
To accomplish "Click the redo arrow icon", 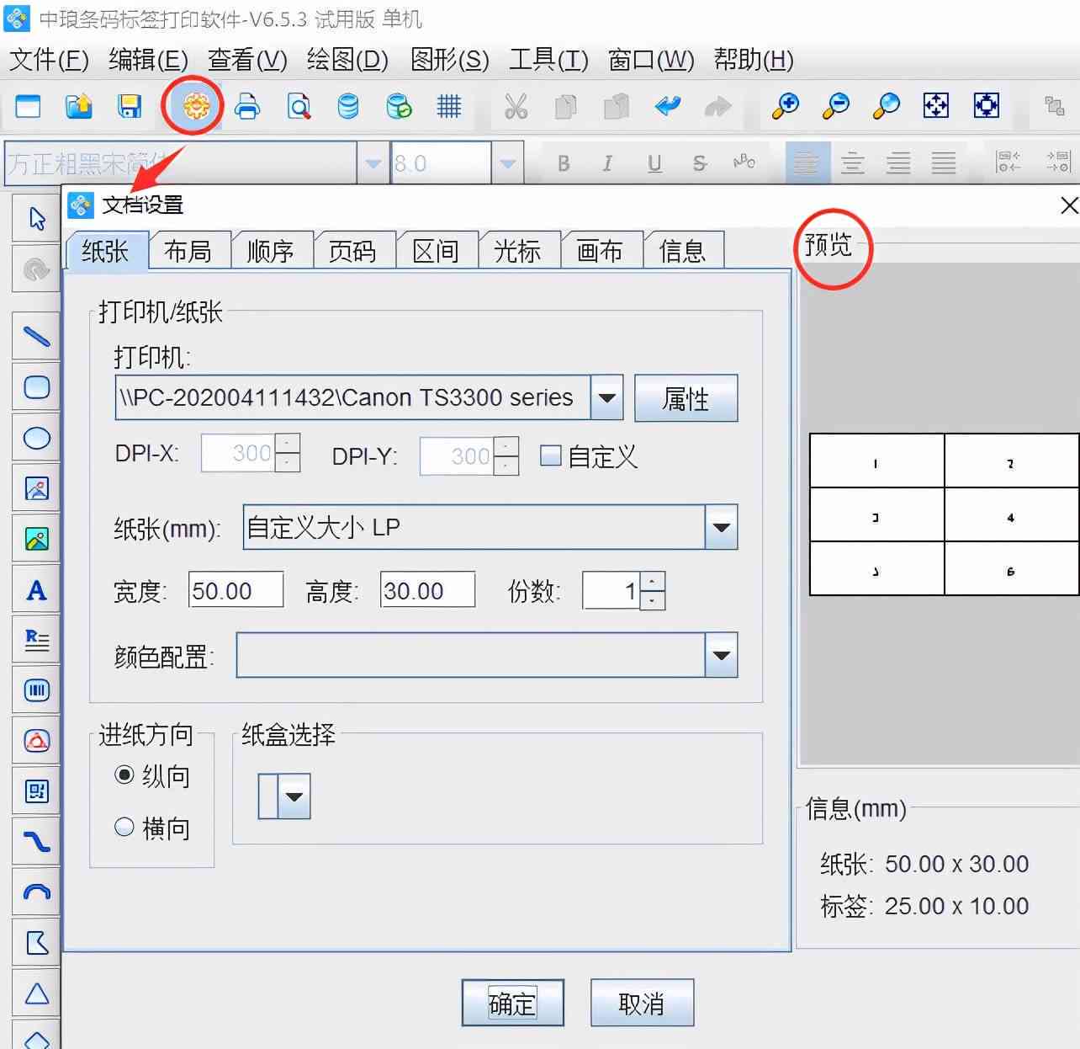I will tap(717, 106).
